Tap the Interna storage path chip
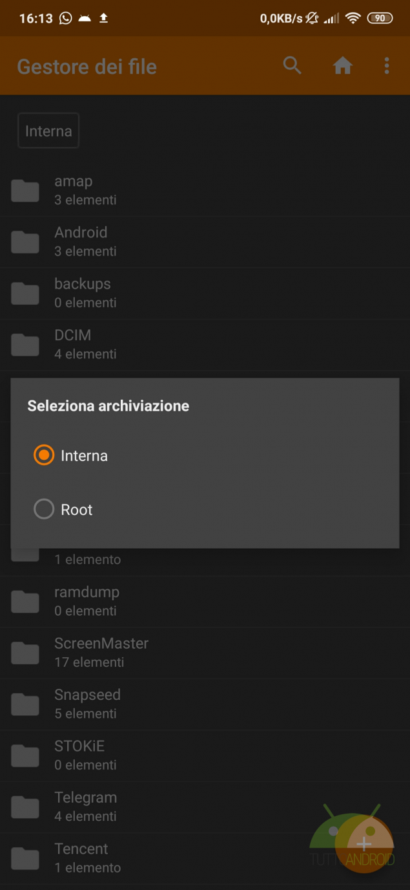 (x=48, y=131)
